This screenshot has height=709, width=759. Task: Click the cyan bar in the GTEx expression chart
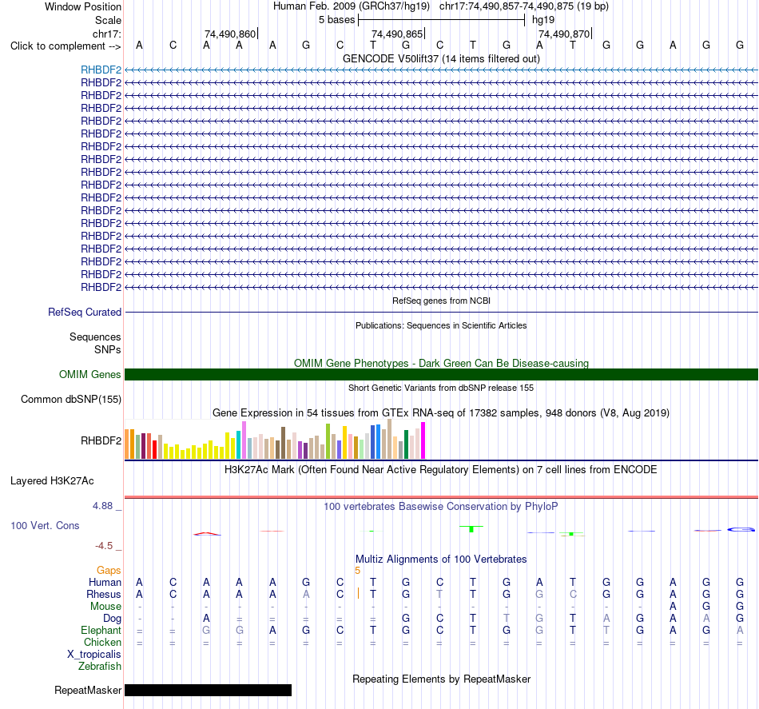[x=239, y=444]
